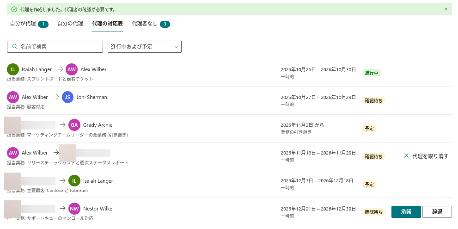
Task: Click date range 2026年12月21日 – 2026年12月30日
Action: (318, 209)
